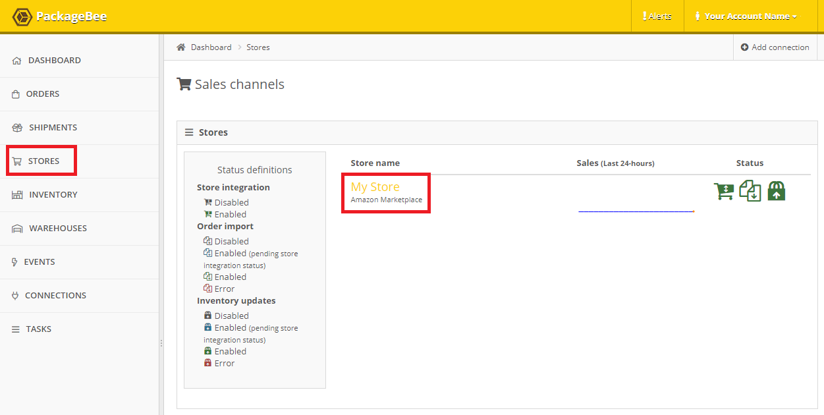Click Inventory updates Disabled legend icon
This screenshot has height=415, width=824.
[208, 316]
